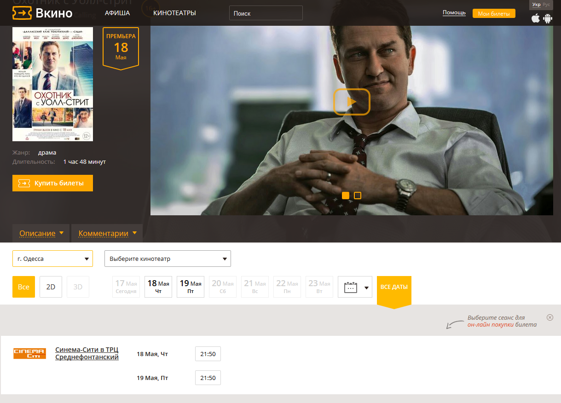This screenshot has height=403, width=561.
Task: Click the Cinema Citi logo
Action: [x=29, y=353]
